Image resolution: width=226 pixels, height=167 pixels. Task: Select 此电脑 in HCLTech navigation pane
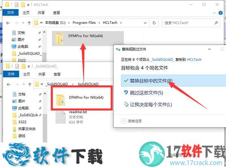23,46
